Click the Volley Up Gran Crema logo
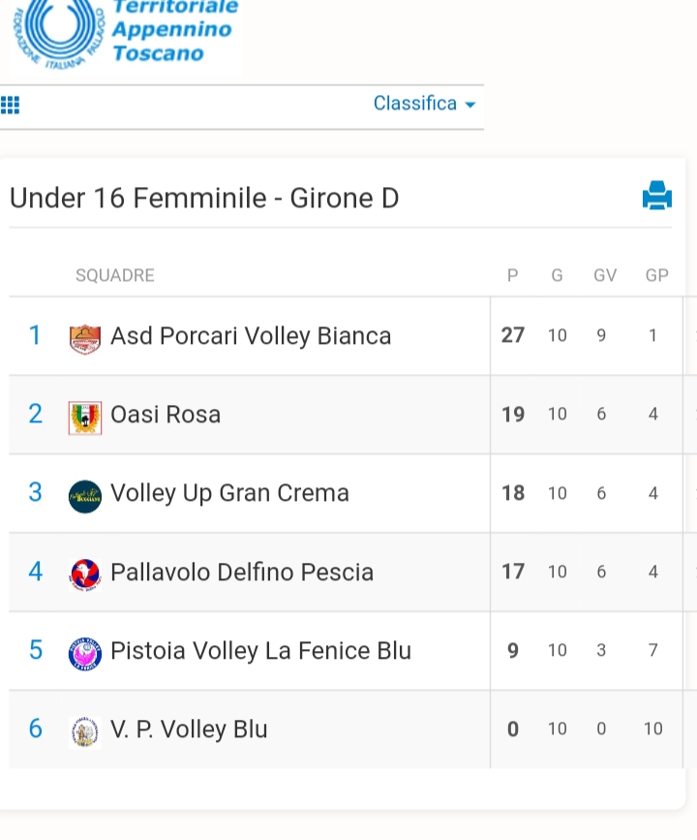The width and height of the screenshot is (697, 840). pyautogui.click(x=85, y=497)
